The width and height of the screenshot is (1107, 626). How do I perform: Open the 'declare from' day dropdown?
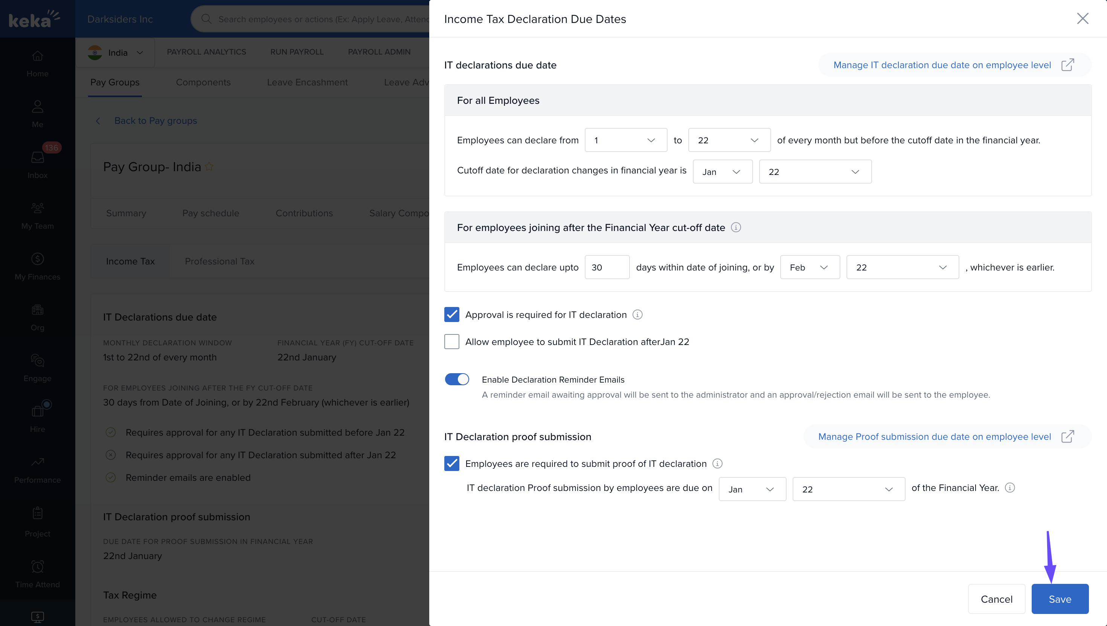point(625,140)
